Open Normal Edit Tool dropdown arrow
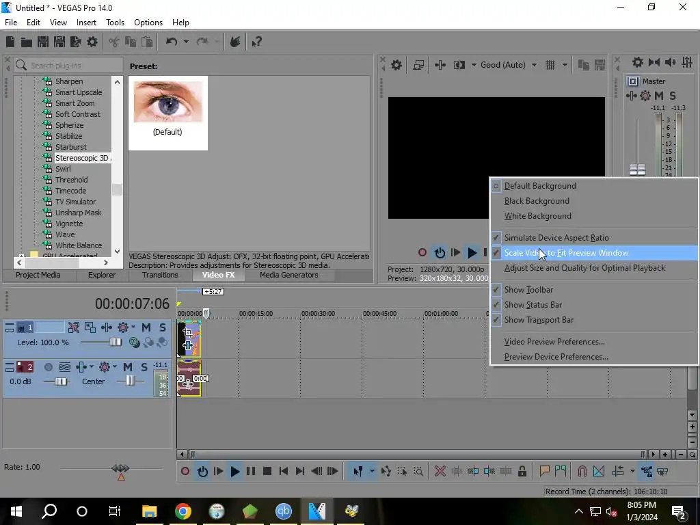The width and height of the screenshot is (700, 525). click(371, 472)
